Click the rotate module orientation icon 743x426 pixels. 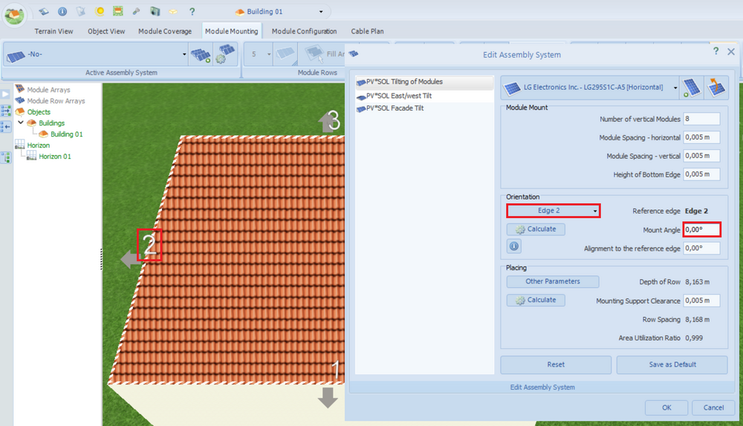point(716,87)
